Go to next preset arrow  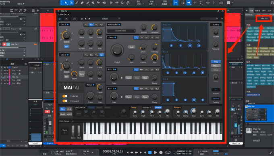point(89,19)
